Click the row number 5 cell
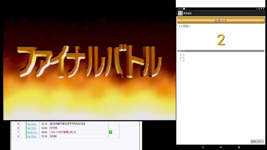Viewport: 267px width, 150px height. 16,124
